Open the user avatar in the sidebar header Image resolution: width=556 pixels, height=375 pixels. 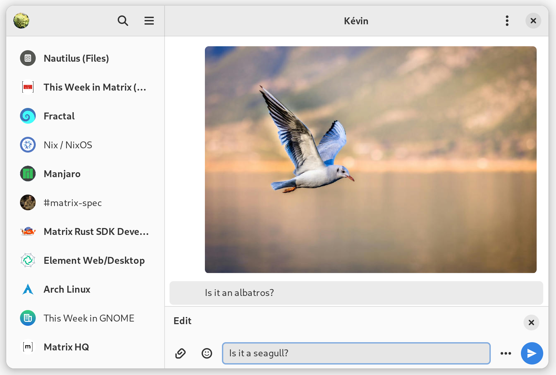[21, 21]
